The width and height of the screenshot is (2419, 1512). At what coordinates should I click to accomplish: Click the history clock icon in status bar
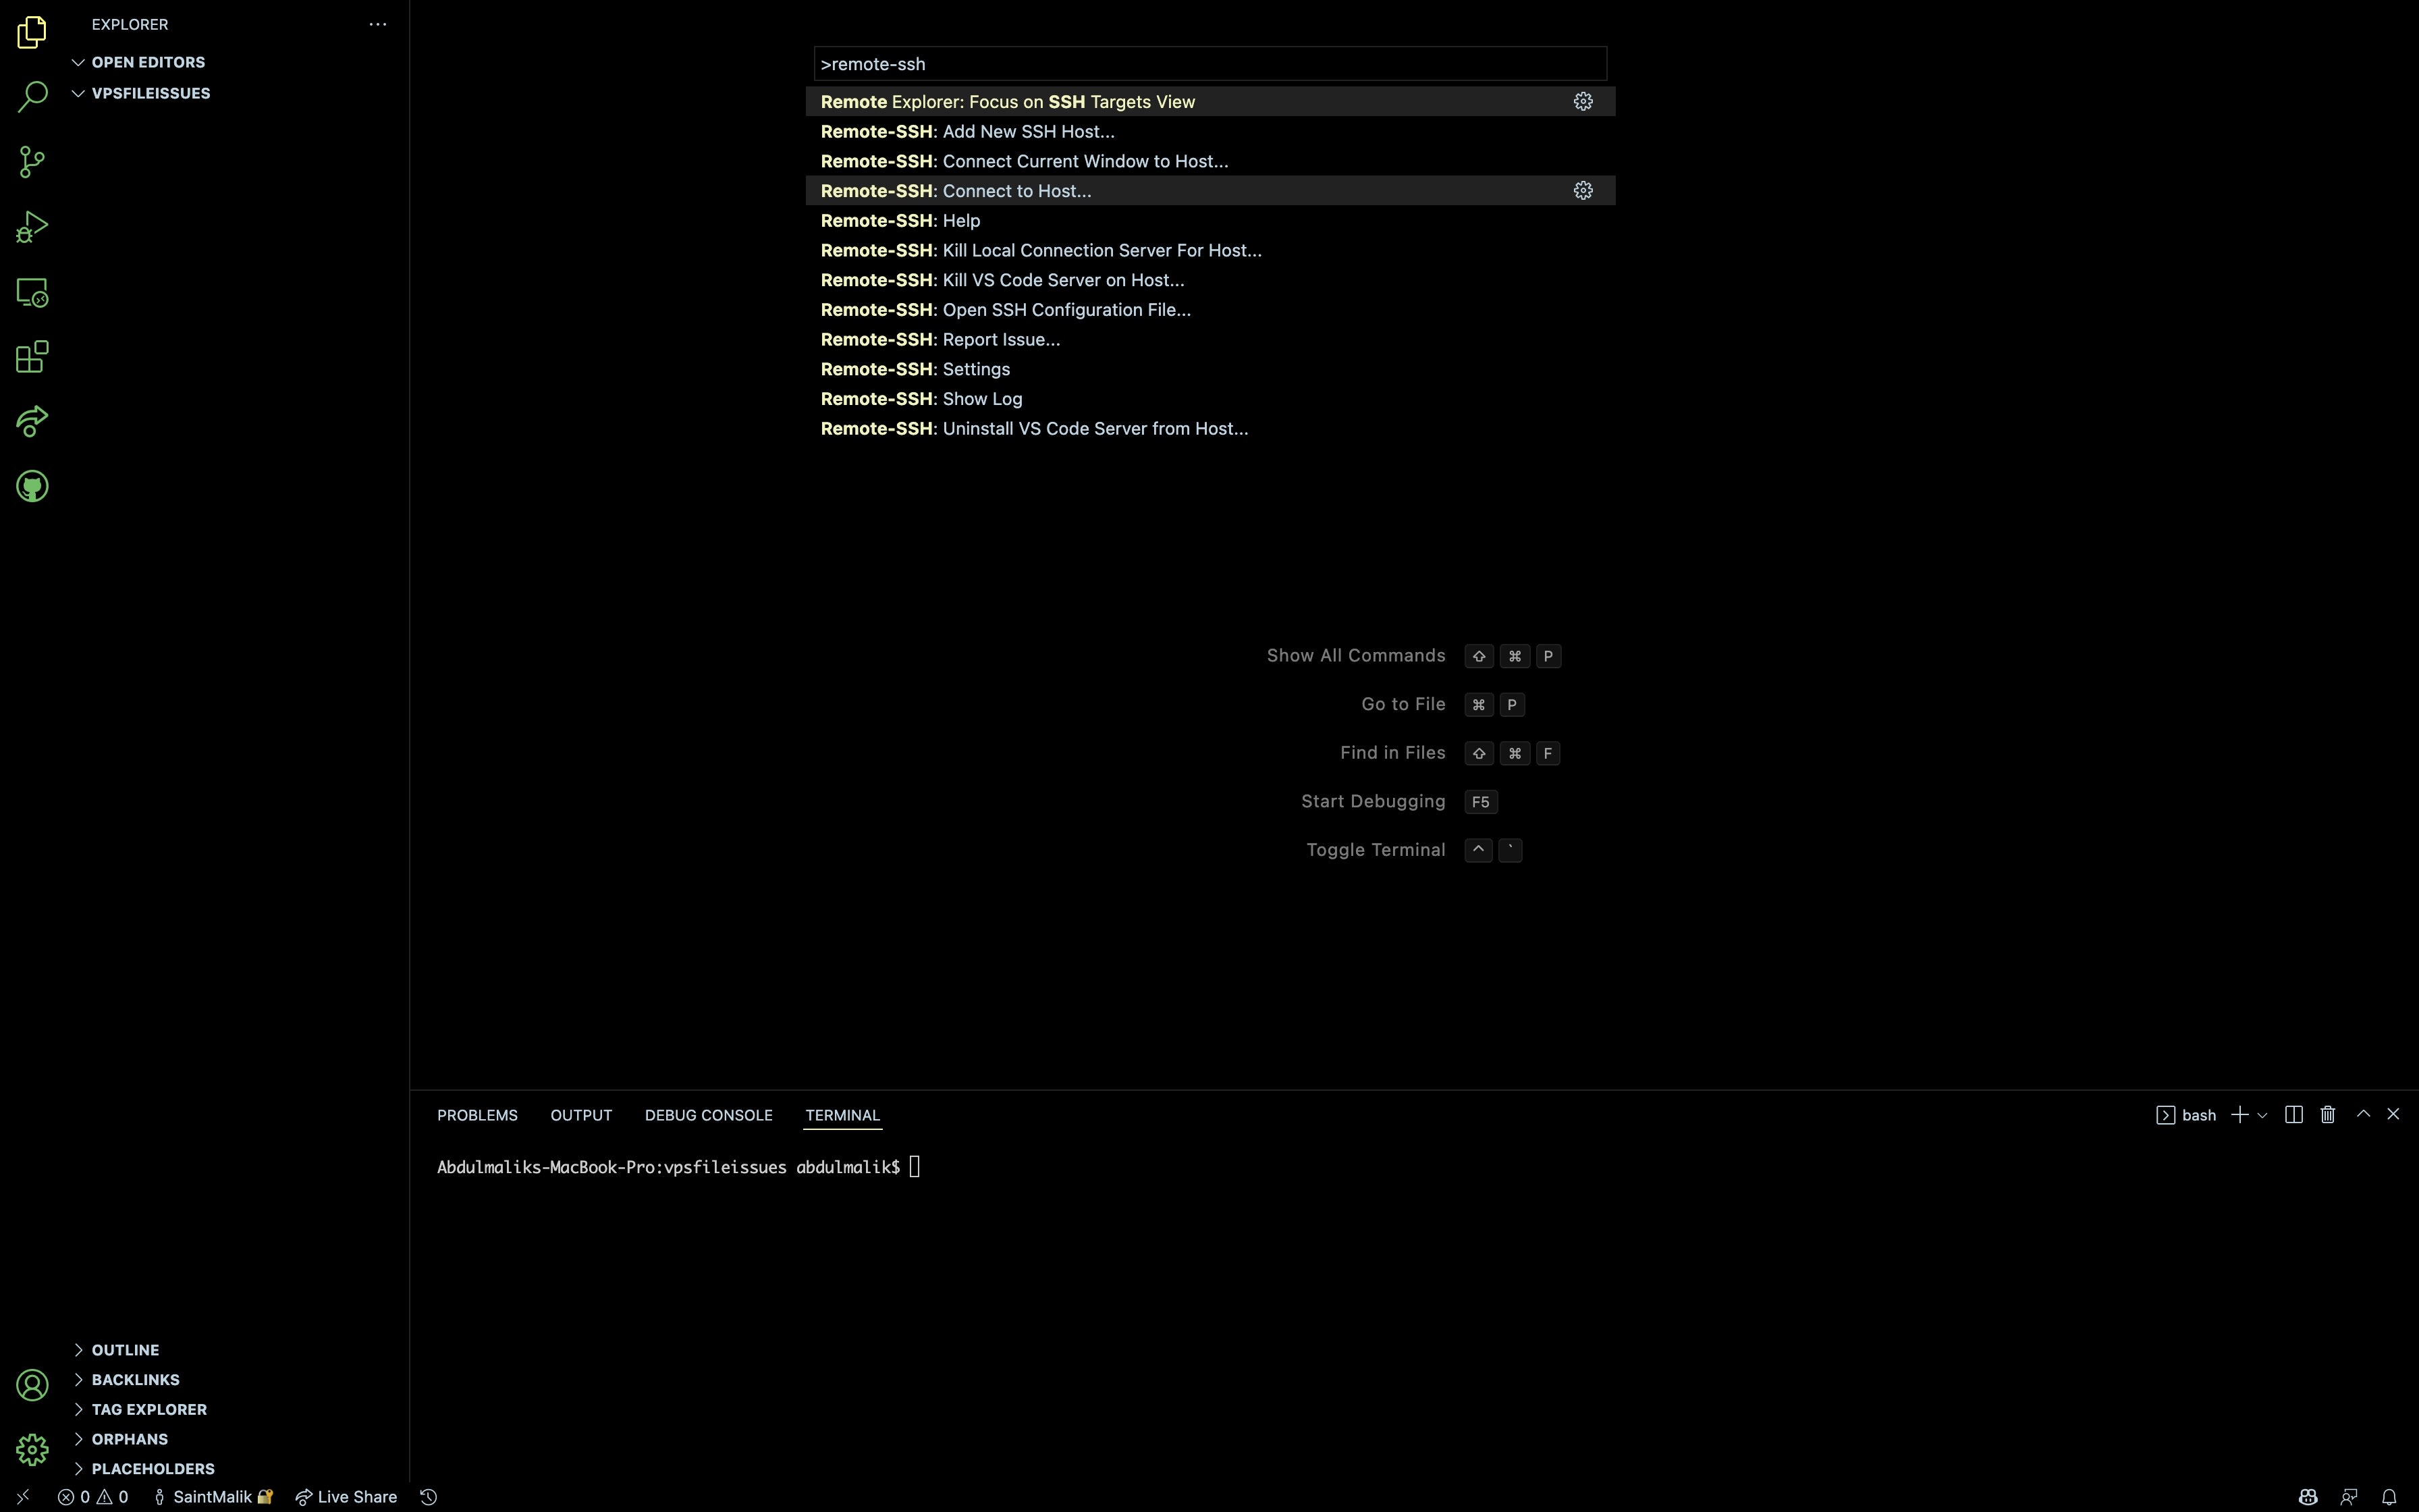point(429,1497)
